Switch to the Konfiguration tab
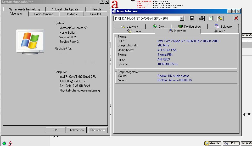Screen dimensions: 252x146 pyautogui.click(x=189, y=26)
